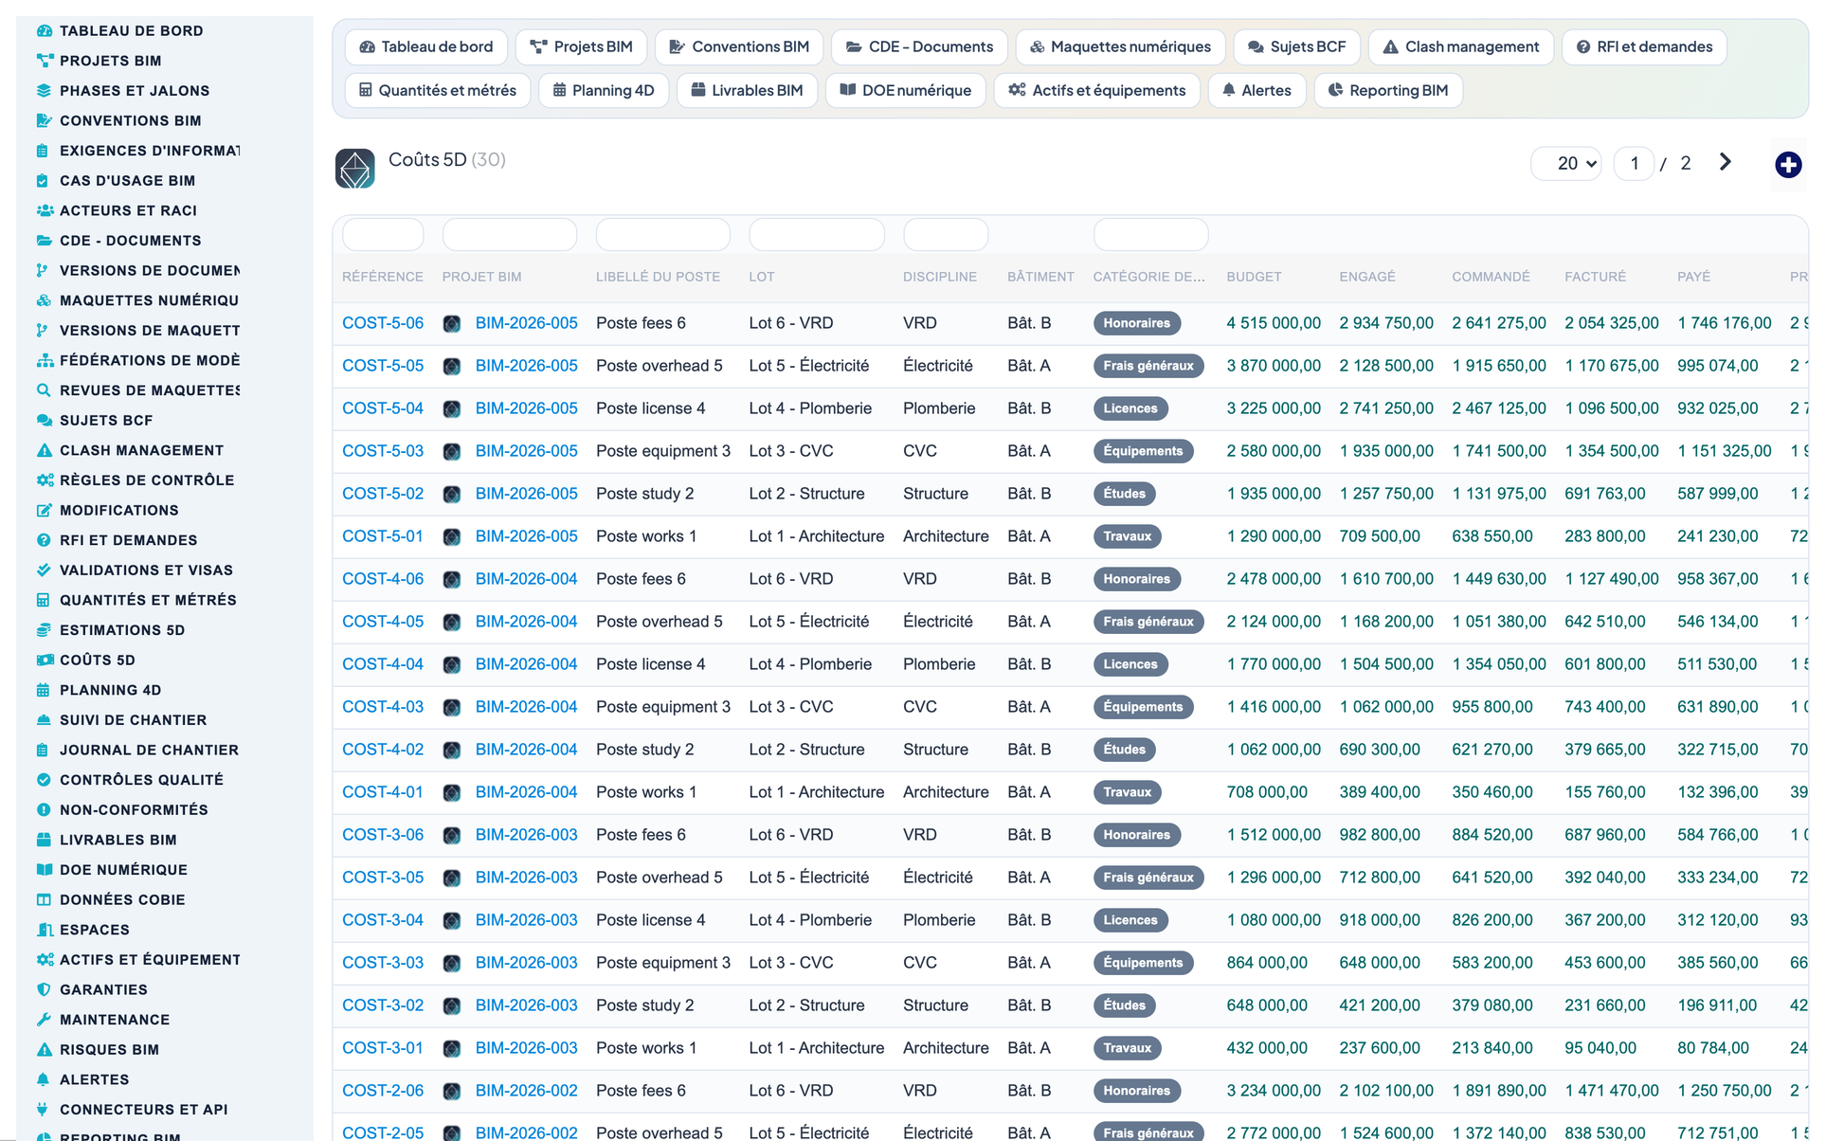Viewport: 1844px width, 1141px height.
Task: Click Honoraires badge in COST-4-06 row
Action: coord(1137,579)
